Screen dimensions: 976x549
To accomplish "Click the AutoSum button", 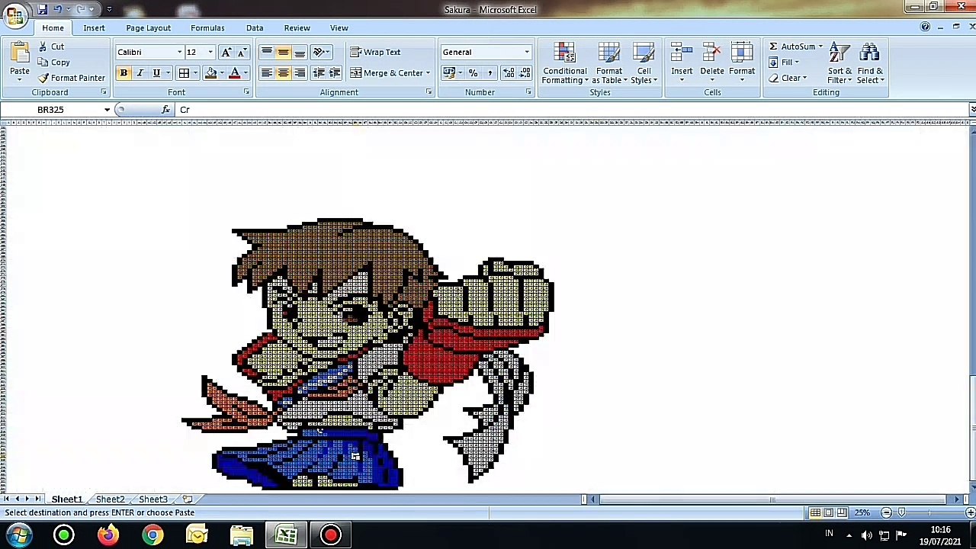I will click(793, 47).
